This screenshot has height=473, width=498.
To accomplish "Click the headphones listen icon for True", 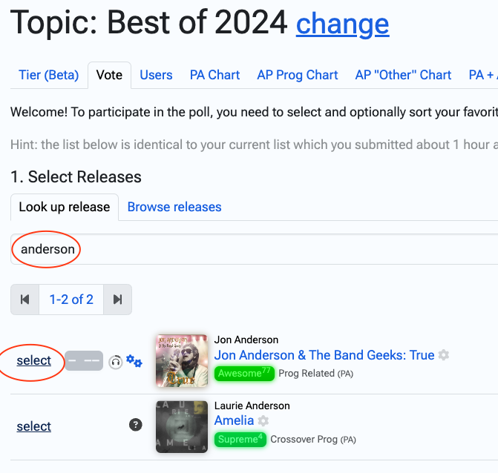I will coord(115,362).
